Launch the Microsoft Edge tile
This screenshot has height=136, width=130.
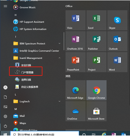coord(76,90)
